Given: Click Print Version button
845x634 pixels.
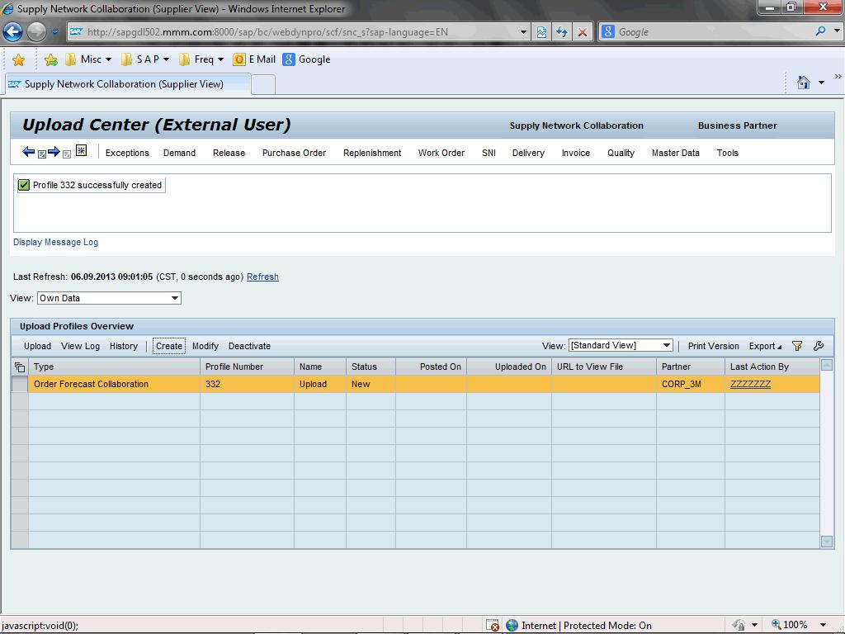Looking at the screenshot, I should coord(714,346).
